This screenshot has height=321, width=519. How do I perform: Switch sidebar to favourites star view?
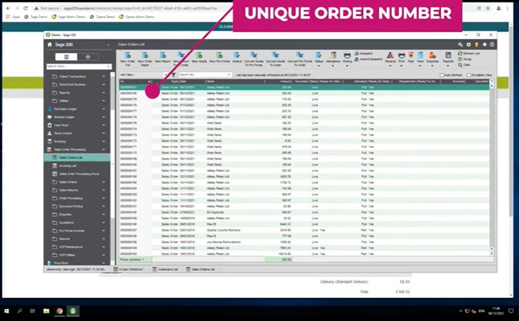tap(88, 57)
